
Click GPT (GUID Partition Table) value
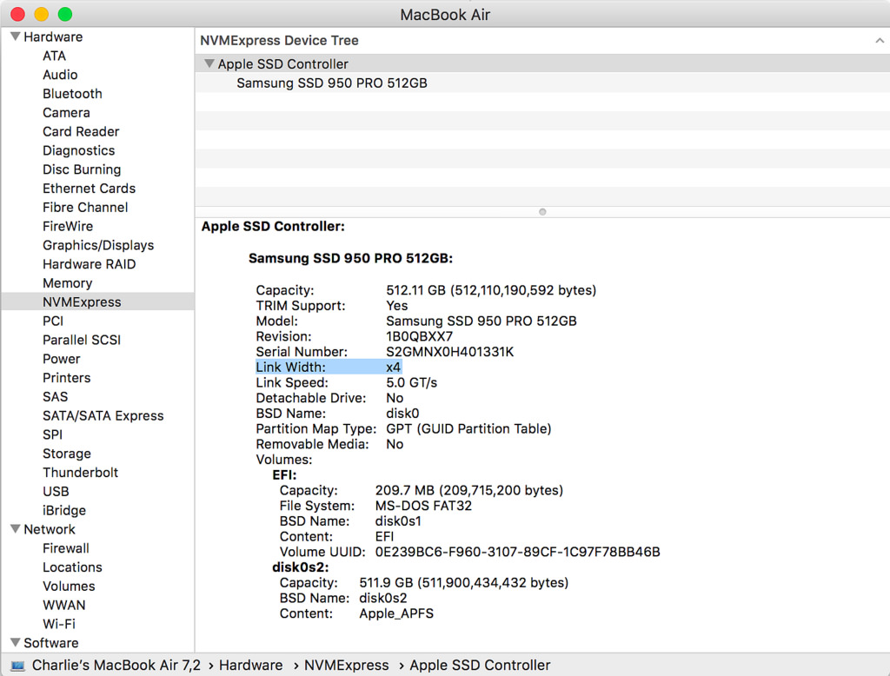468,428
